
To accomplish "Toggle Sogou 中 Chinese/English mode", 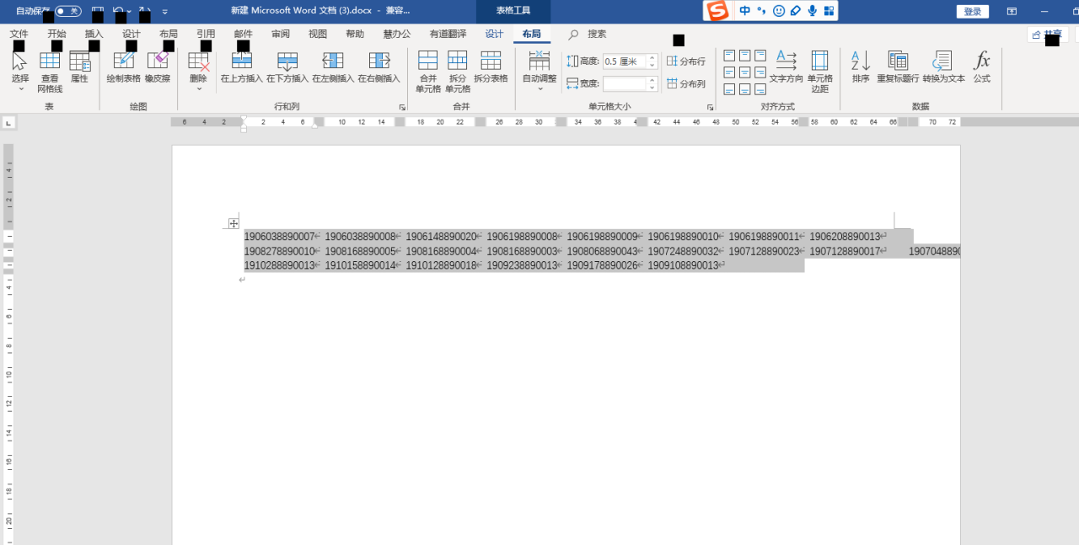I will 744,11.
